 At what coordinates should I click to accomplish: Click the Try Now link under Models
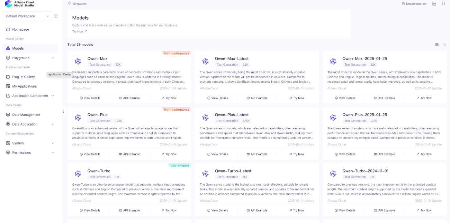click(80, 32)
